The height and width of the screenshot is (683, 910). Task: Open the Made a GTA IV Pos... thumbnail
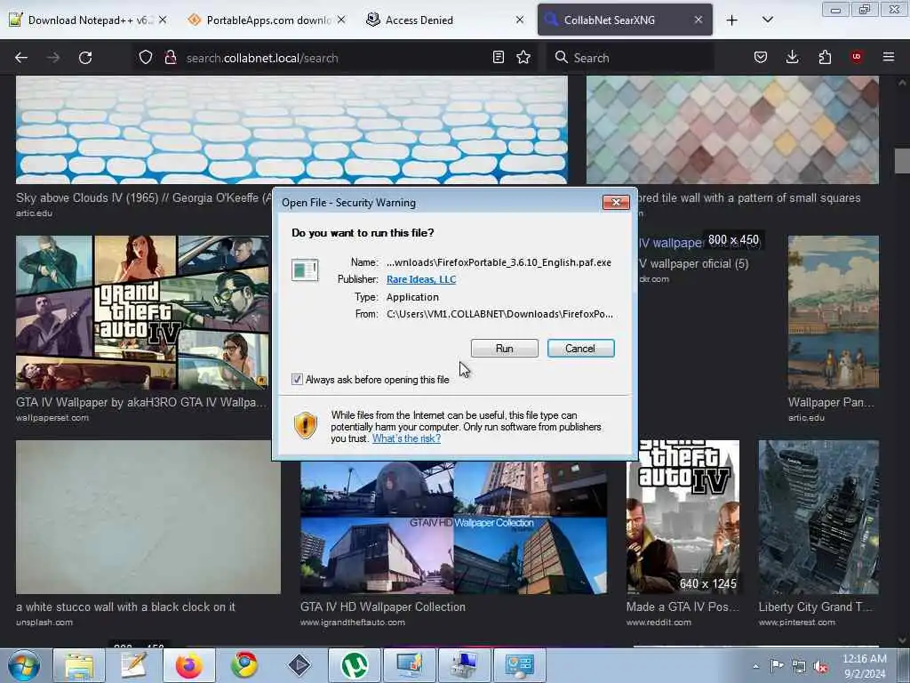pos(683,517)
